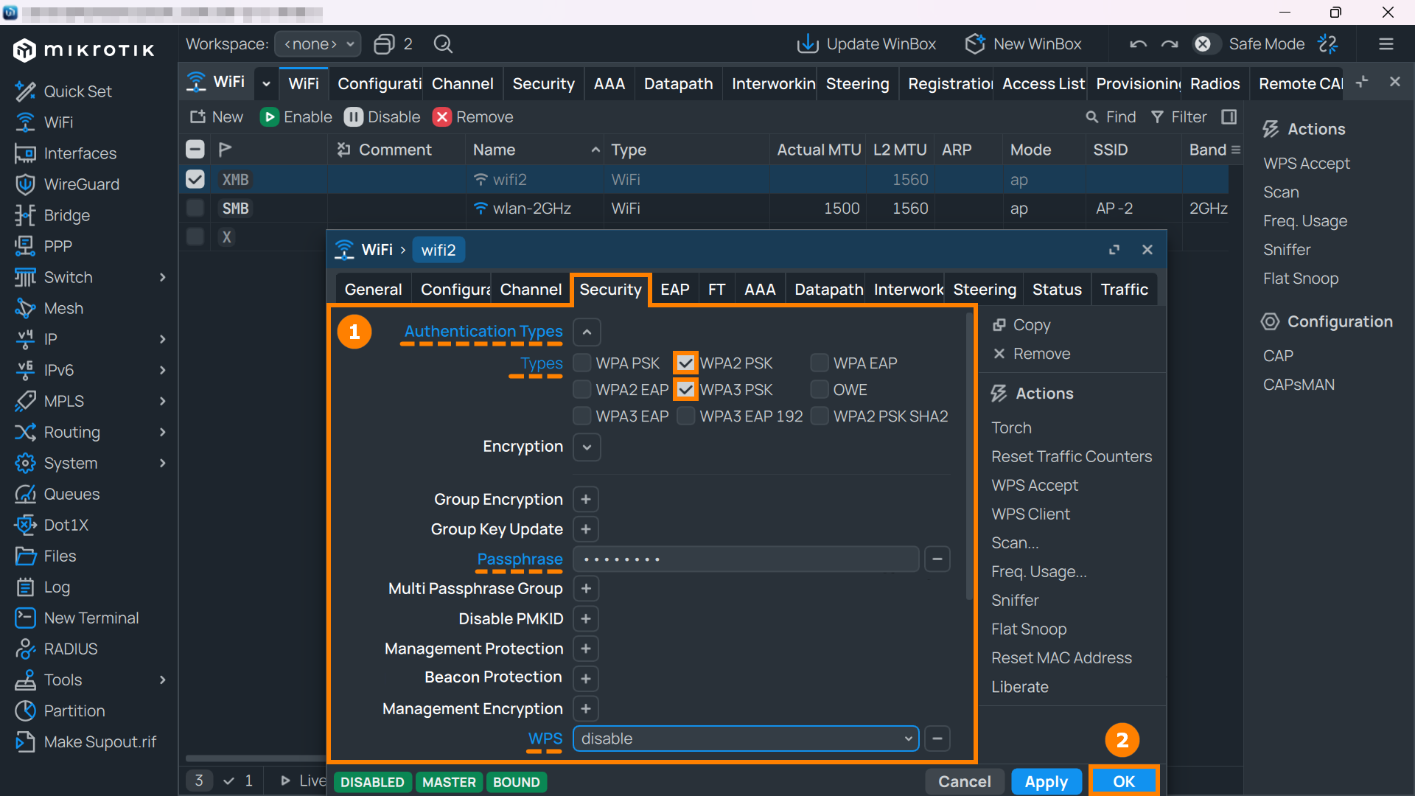This screenshot has height=796, width=1415.
Task: Switch to the EAP tab in wifi2 dialog
Action: [674, 290]
